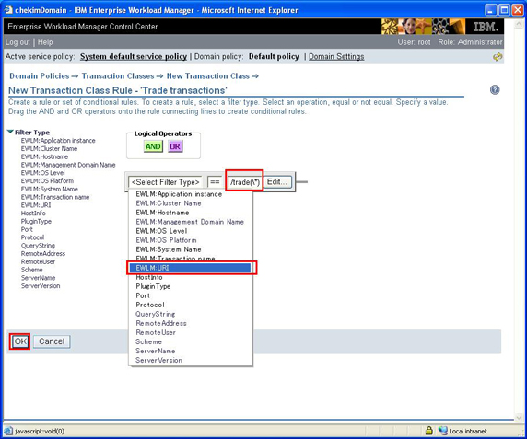Select EWLM:System Name in Filter Type tree
Viewport: 527px width, 439px height.
[50, 189]
